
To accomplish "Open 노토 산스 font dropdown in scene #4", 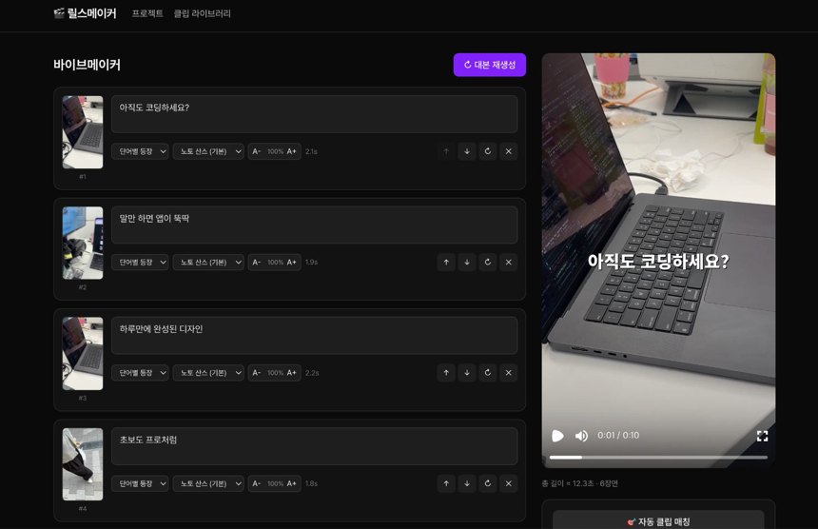I will [x=208, y=483].
